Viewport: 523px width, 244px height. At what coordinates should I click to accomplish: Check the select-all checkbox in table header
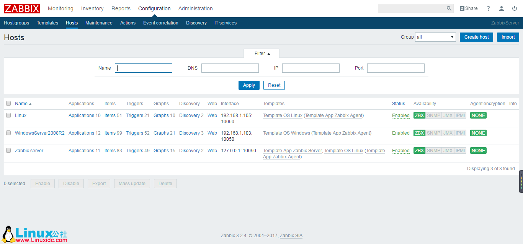(x=8, y=103)
